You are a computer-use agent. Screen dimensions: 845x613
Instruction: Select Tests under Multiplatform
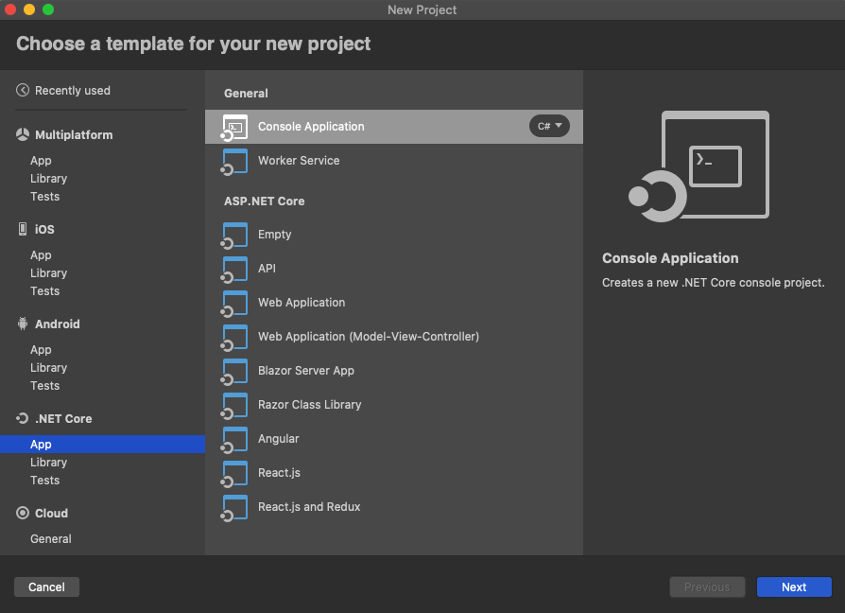tap(44, 196)
